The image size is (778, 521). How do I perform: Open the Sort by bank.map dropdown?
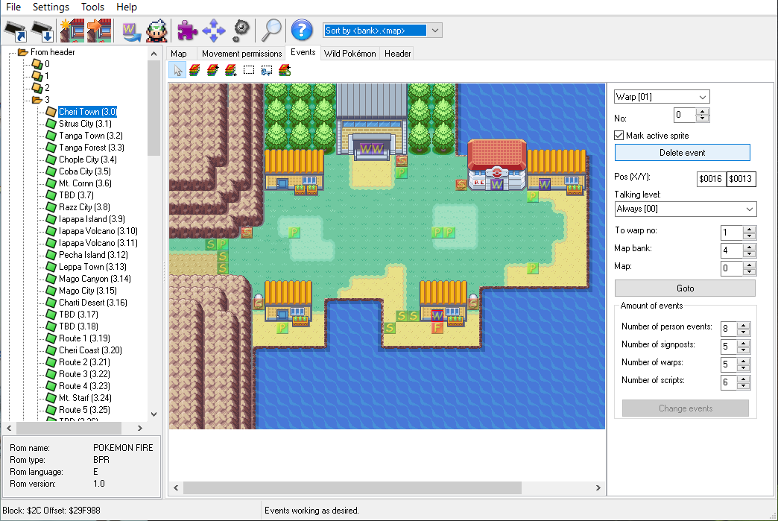434,31
